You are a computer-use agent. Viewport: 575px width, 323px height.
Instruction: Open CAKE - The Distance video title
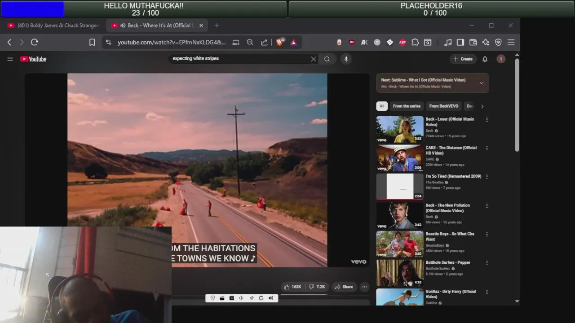pos(451,150)
